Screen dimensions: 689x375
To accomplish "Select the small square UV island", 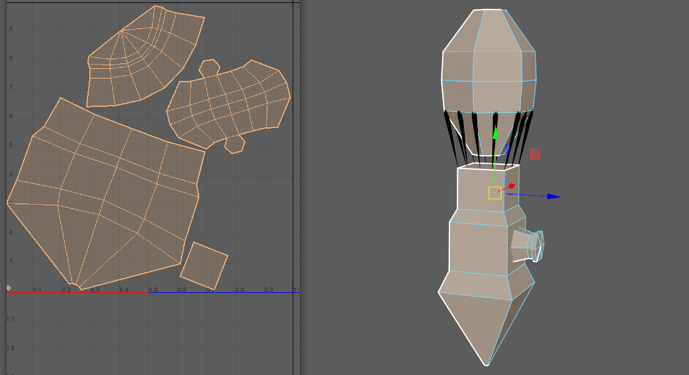I will [x=204, y=265].
